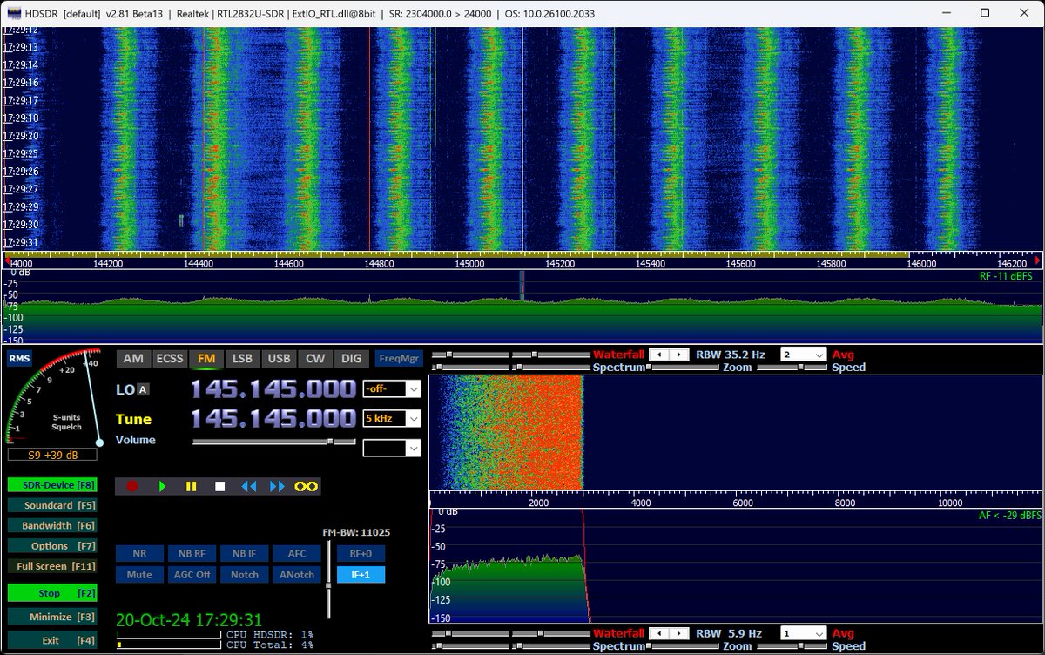The width and height of the screenshot is (1045, 655).
Task: Open the -off- LO offset dropdown
Action: tap(391, 388)
